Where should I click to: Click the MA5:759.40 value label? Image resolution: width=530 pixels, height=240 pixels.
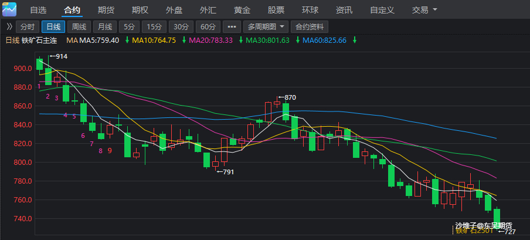(100, 40)
